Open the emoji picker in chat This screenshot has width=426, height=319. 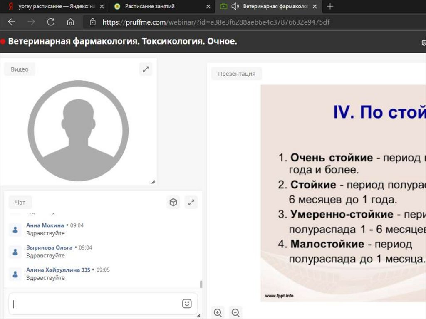click(x=187, y=304)
